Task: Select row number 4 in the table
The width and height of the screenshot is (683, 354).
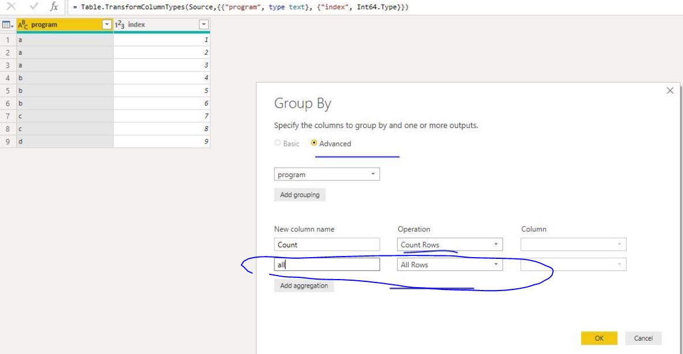Action: [x=8, y=78]
